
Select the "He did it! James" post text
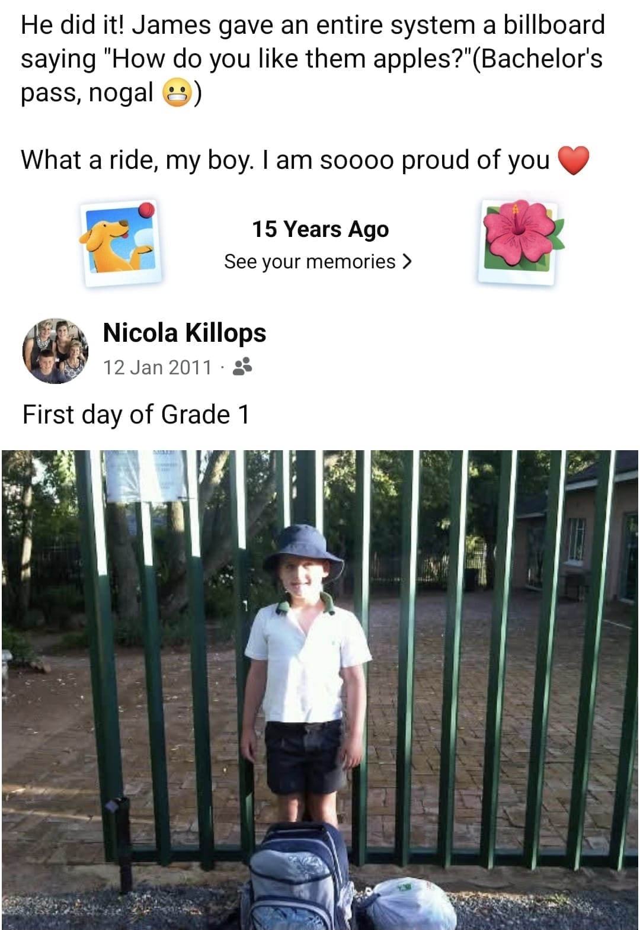312,59
